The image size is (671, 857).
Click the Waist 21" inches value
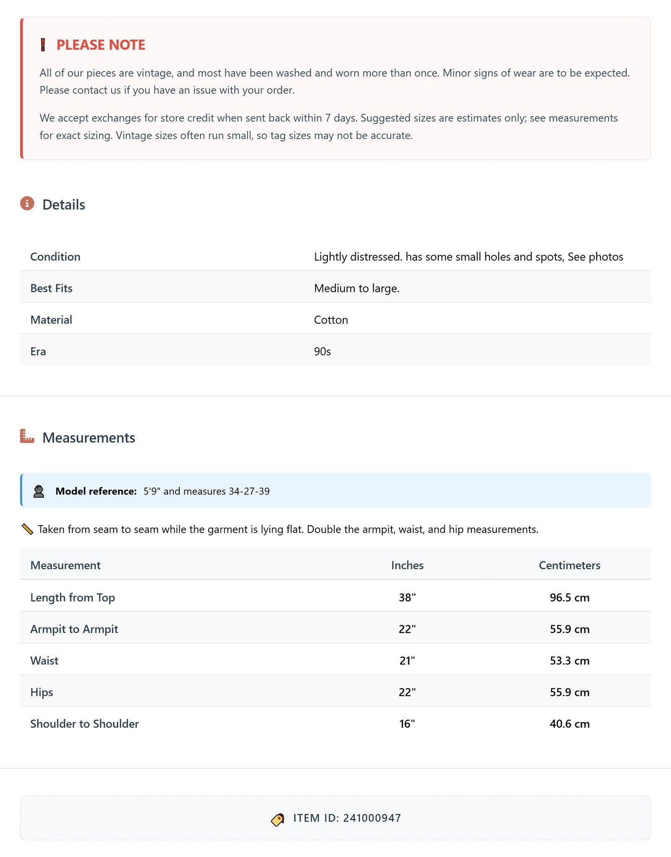click(407, 661)
